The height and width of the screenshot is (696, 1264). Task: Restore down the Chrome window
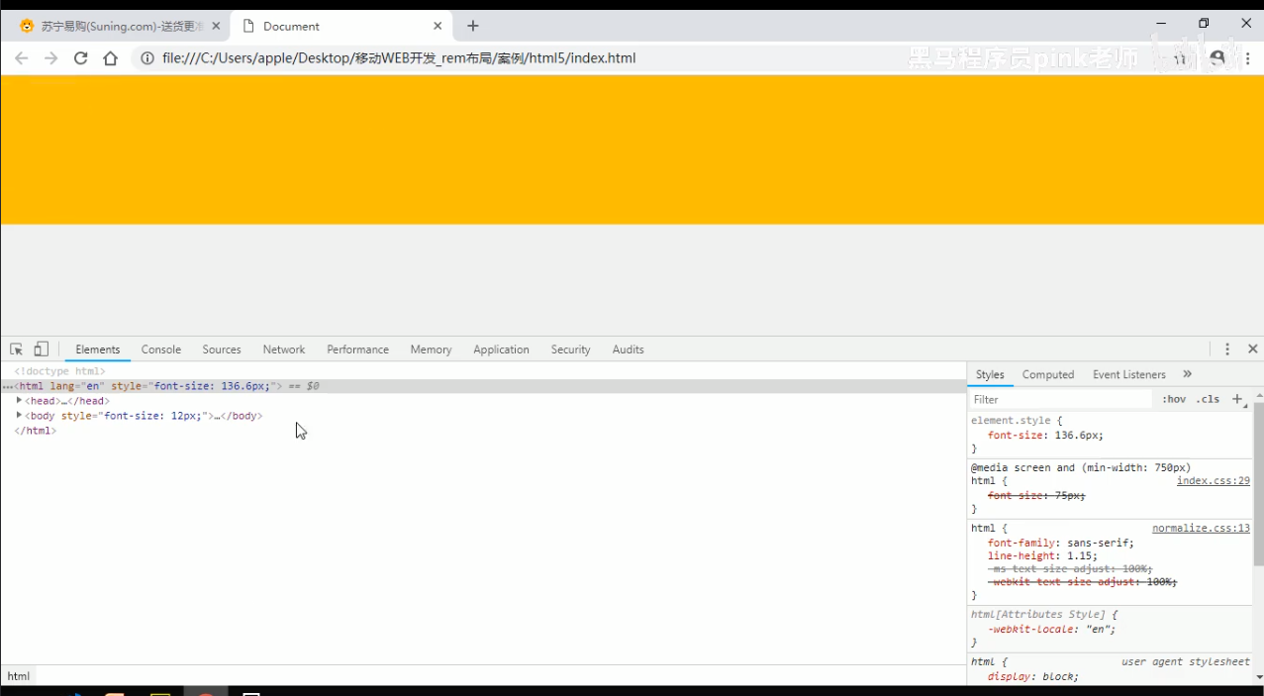1204,24
